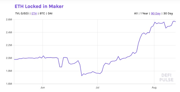Click the 2.0M y-axis label
Image resolution: width=180 pixels, height=92 pixels.
click(x=9, y=58)
